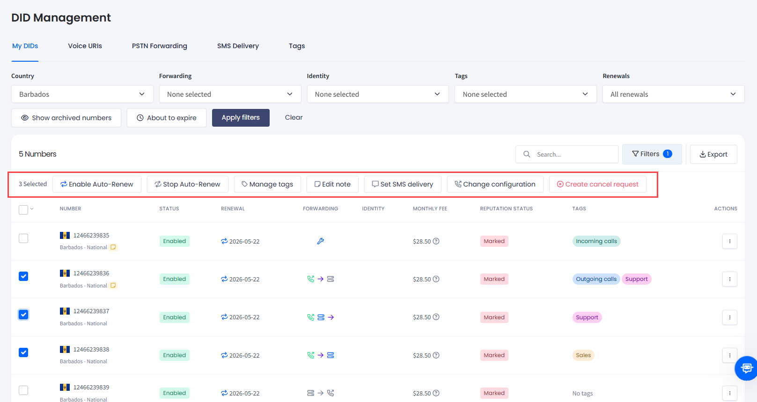Click Marked reputation badge for 12466239835

494,241
